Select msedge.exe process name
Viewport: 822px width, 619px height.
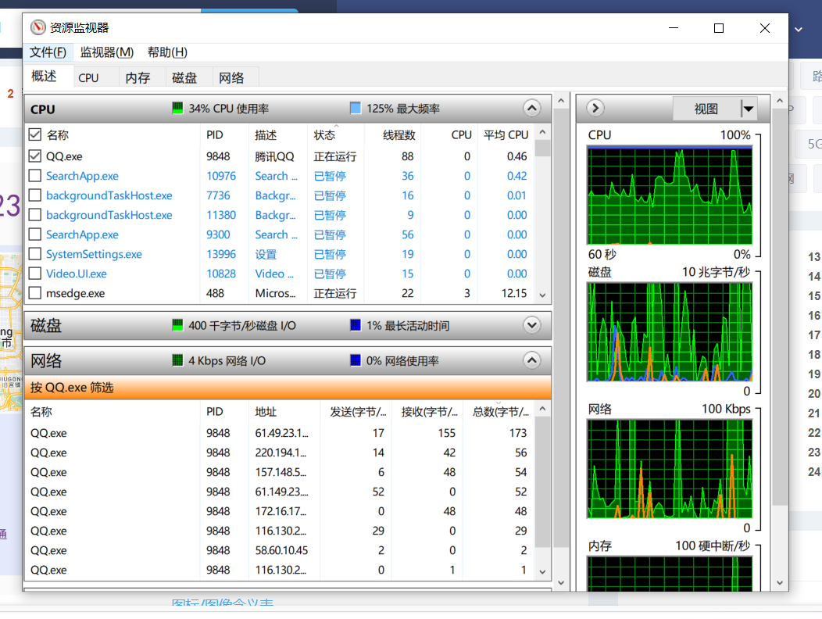[x=76, y=293]
